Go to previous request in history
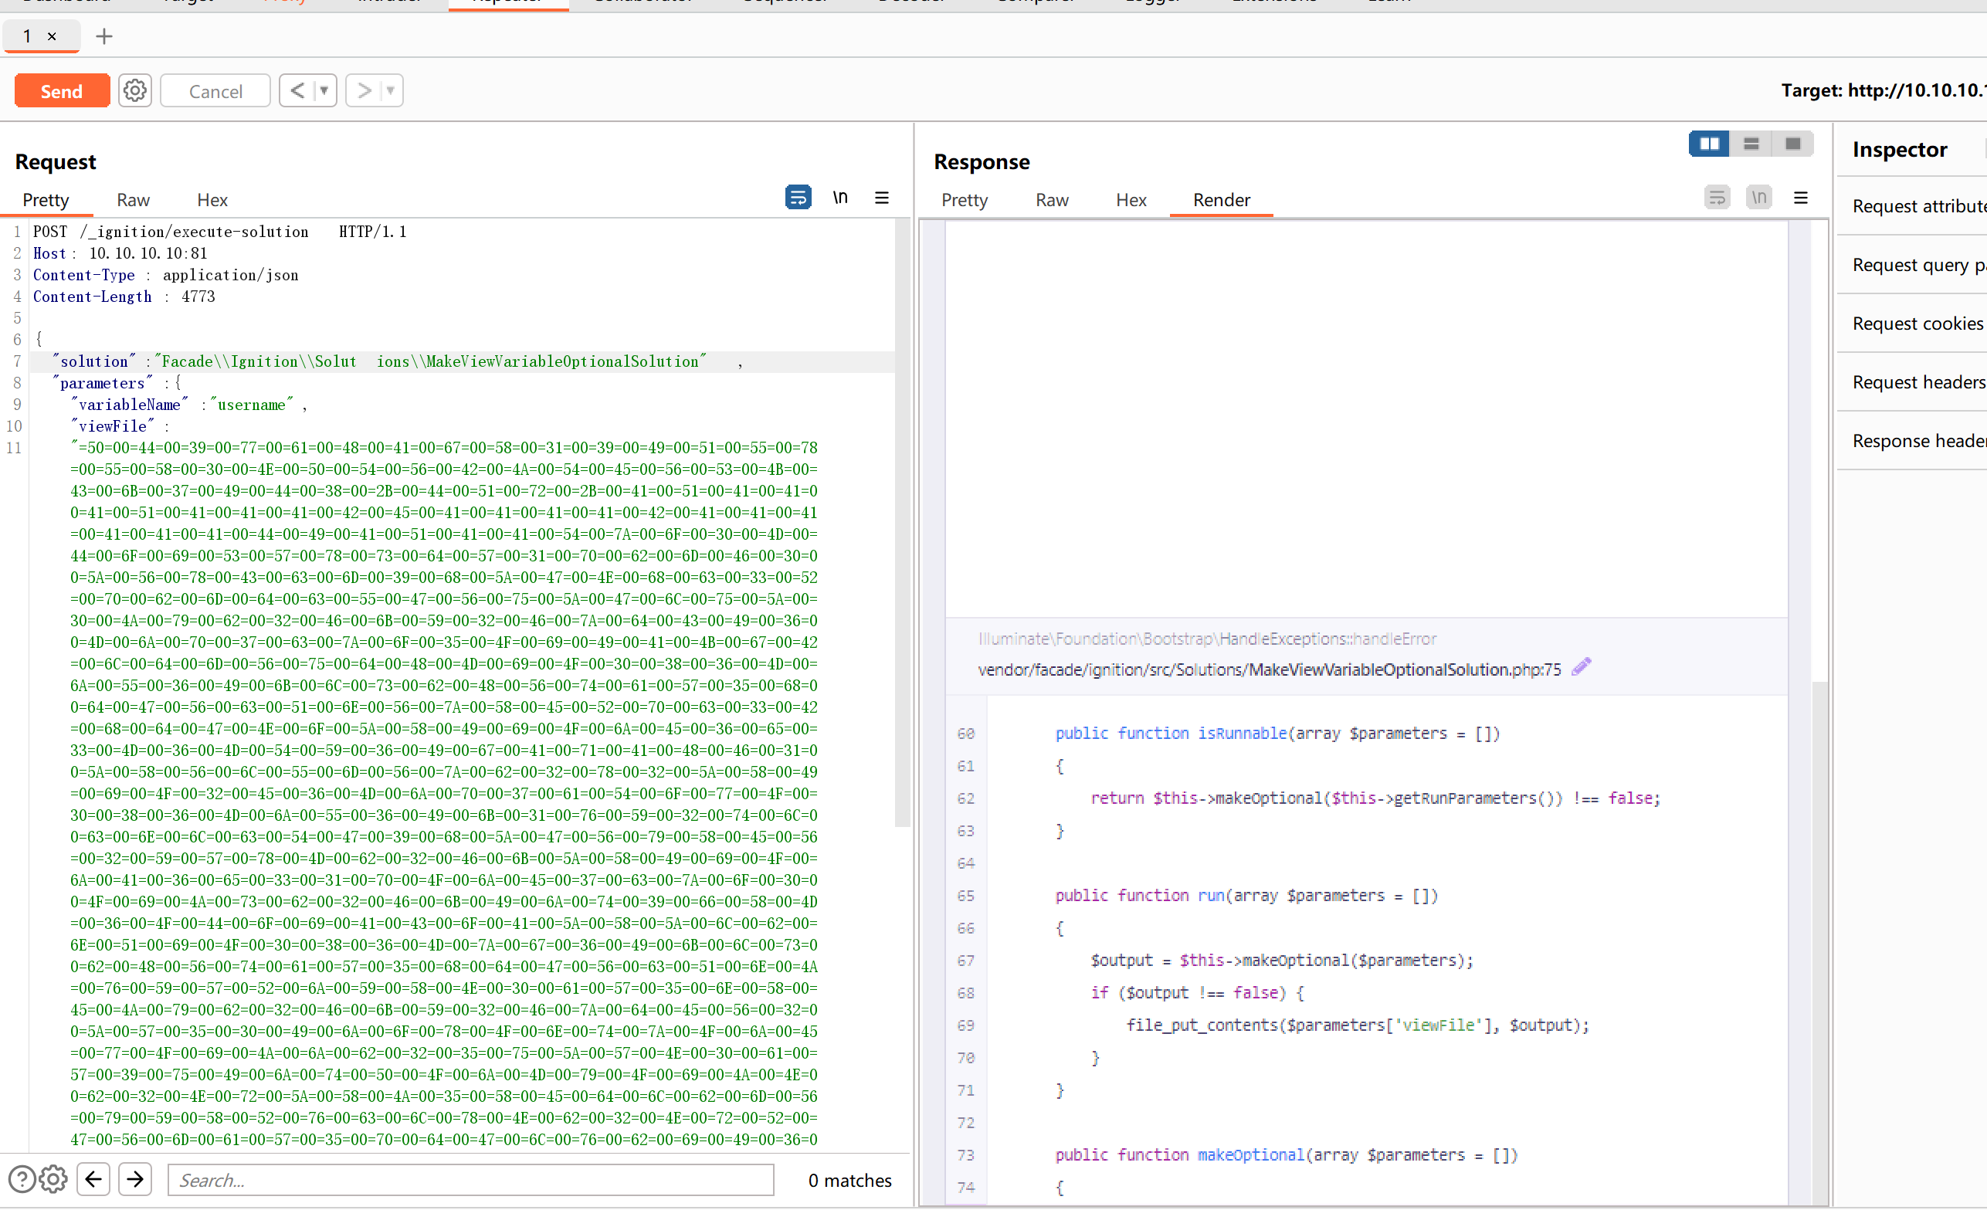The height and width of the screenshot is (1210, 1987). click(x=297, y=90)
